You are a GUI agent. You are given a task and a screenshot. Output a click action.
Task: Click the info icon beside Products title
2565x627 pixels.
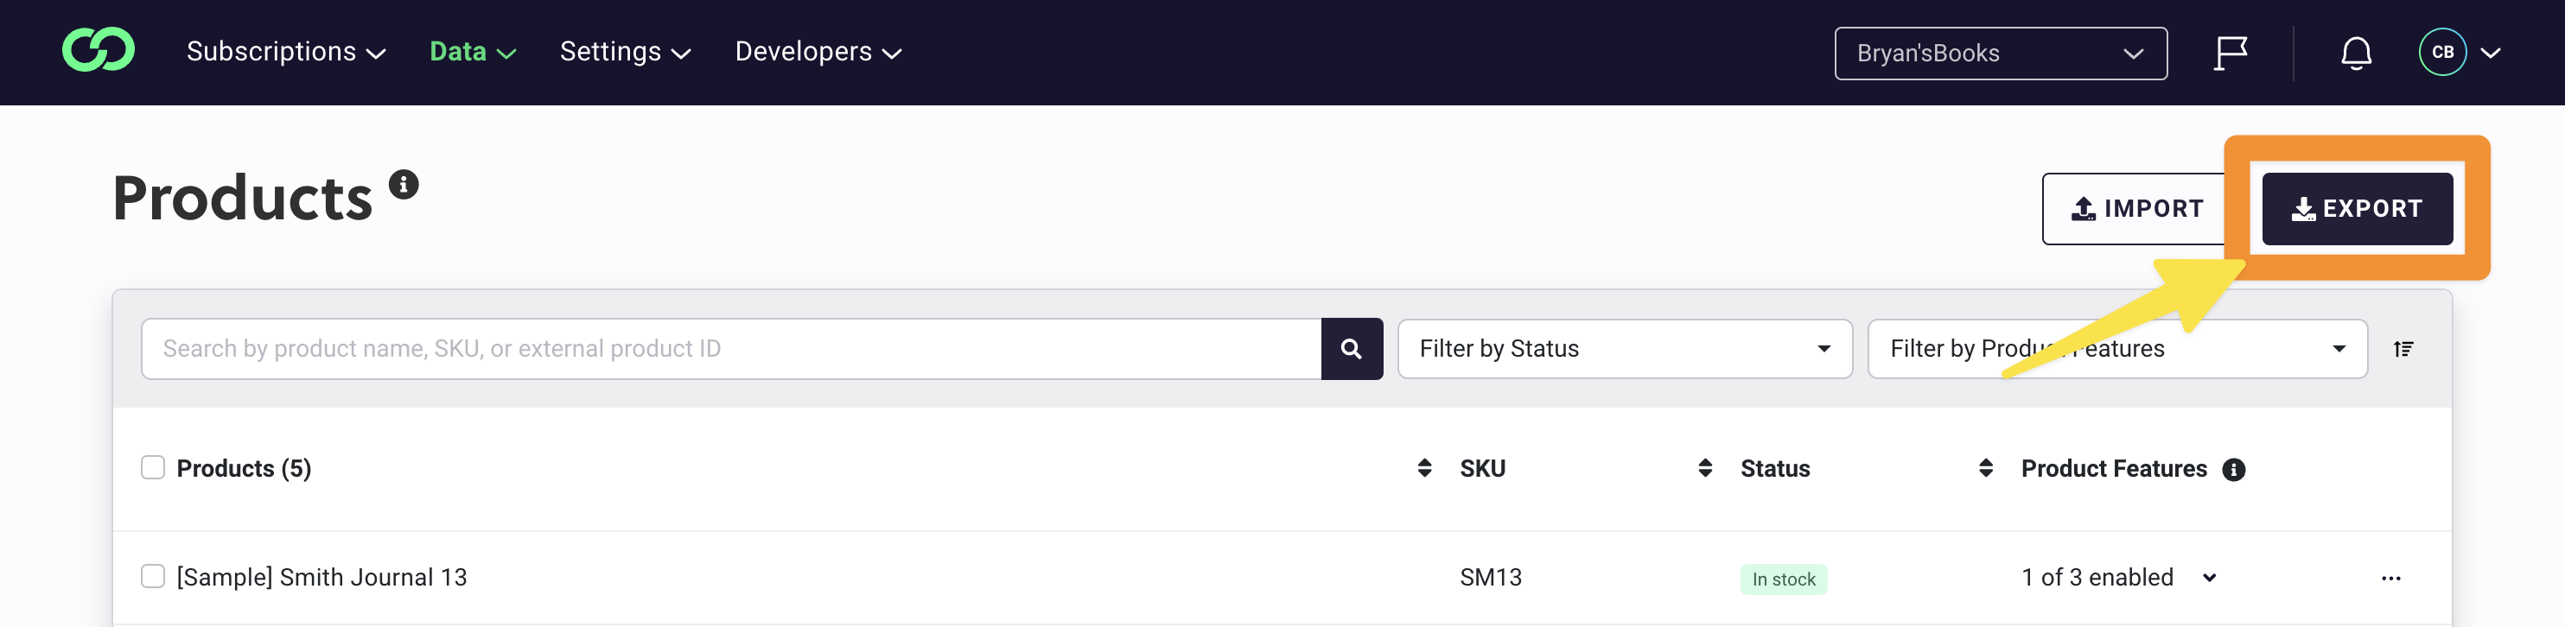coord(404,185)
